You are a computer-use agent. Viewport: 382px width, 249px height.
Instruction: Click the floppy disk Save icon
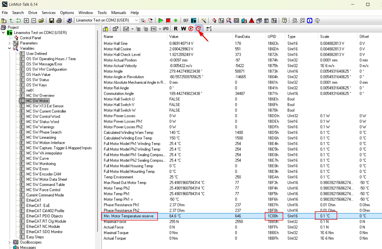point(52,20)
